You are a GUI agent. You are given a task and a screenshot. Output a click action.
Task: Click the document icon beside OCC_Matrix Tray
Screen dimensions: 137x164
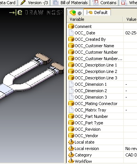pos(71,110)
